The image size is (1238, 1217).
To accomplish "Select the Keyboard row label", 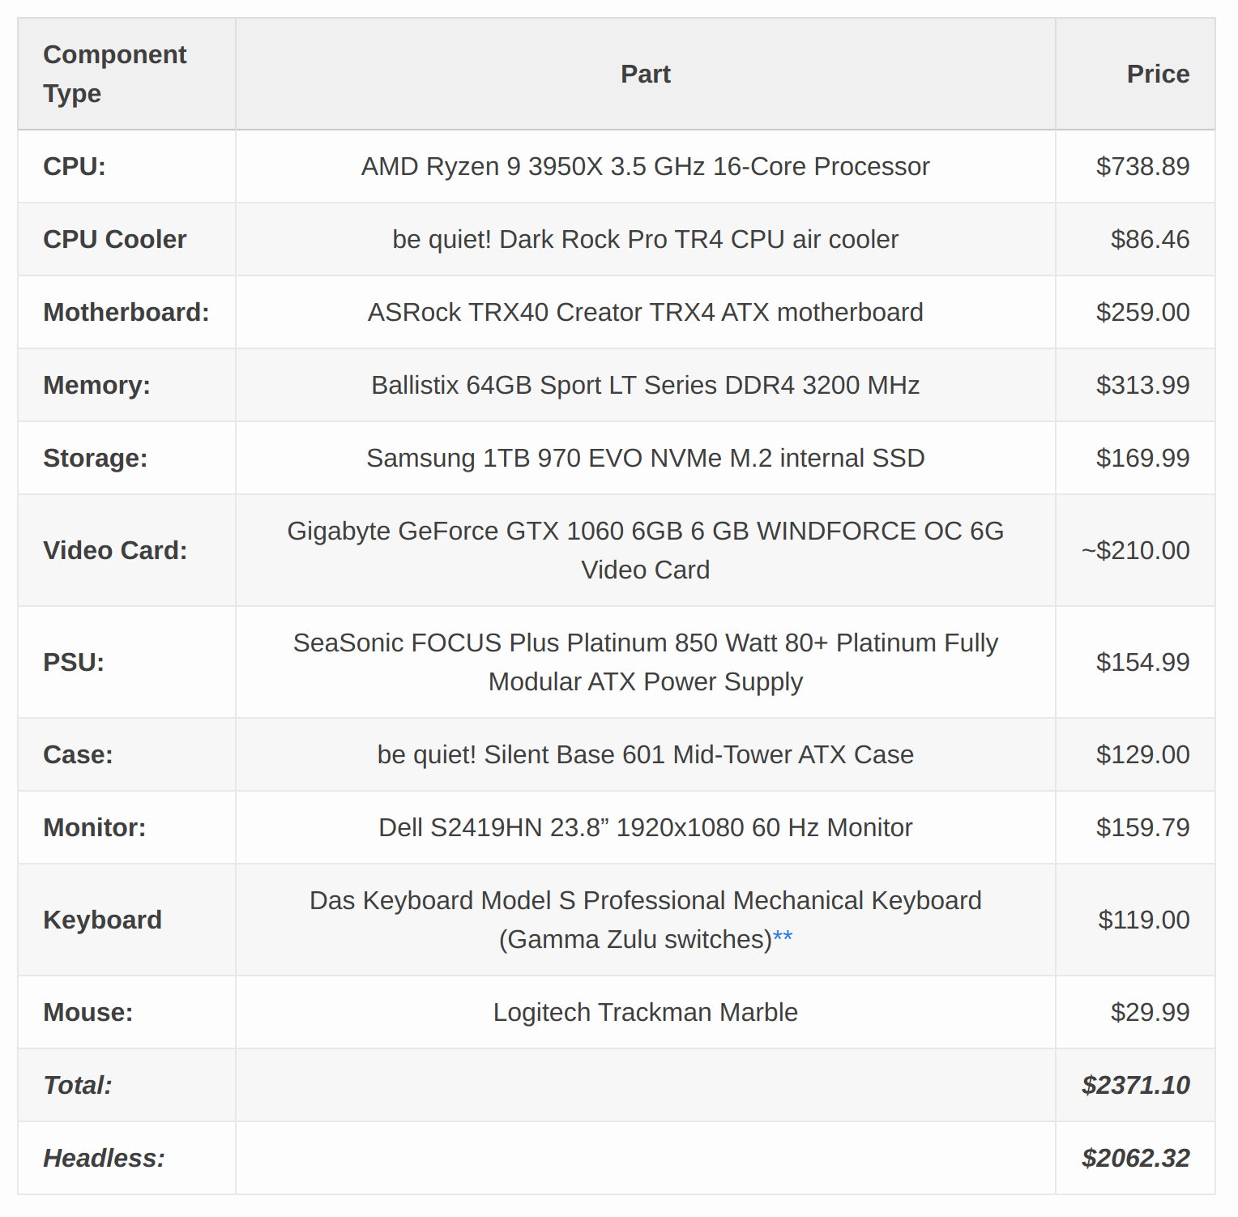I will tap(103, 920).
